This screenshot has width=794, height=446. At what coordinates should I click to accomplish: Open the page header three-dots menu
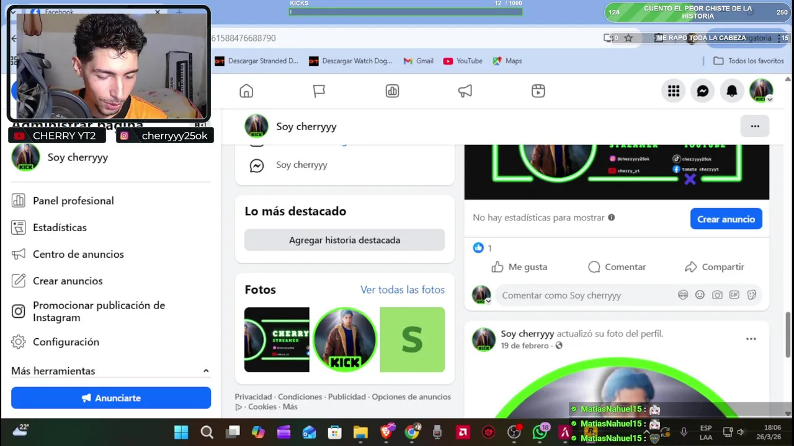point(755,126)
